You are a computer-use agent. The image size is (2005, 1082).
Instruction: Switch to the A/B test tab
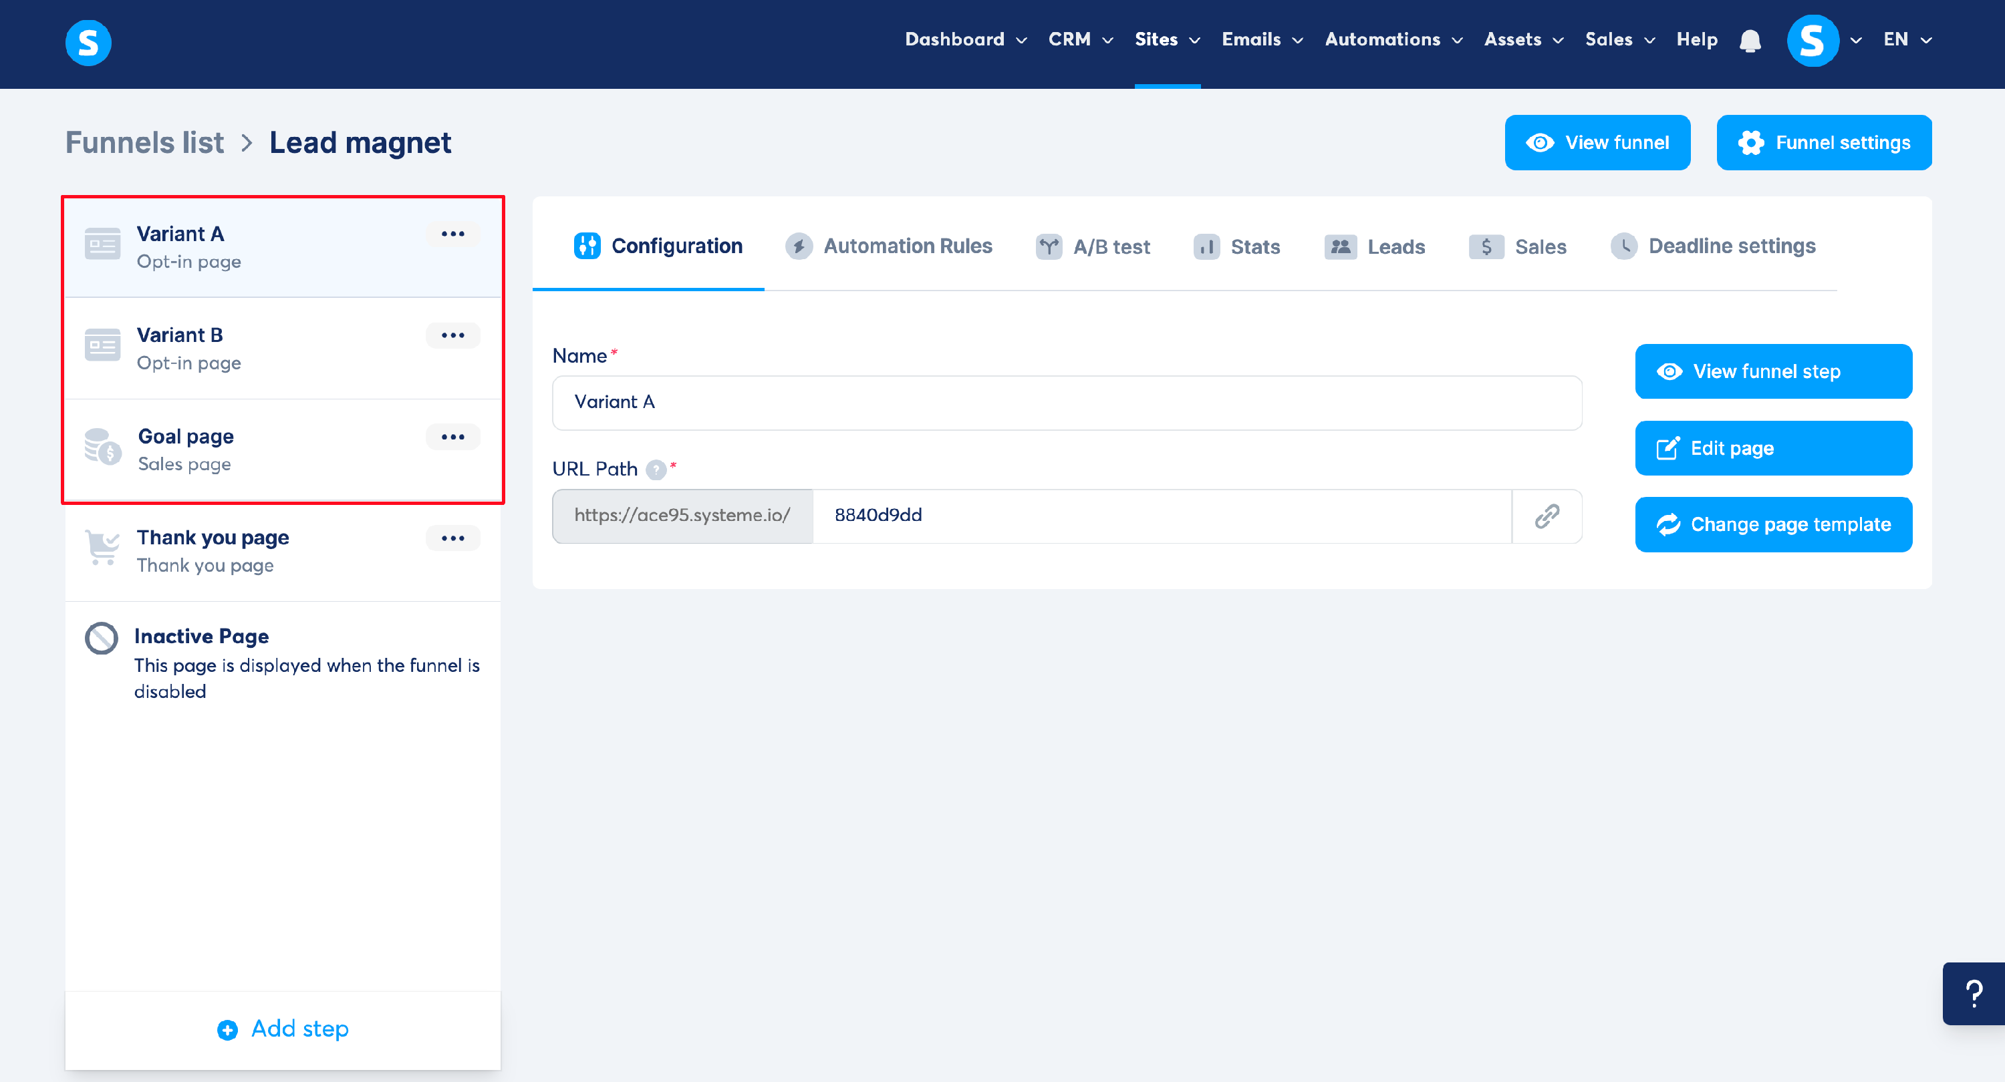pyautogui.click(x=1092, y=246)
